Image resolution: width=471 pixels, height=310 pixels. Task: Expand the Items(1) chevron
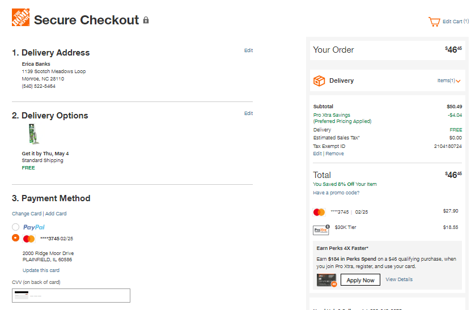pos(458,81)
